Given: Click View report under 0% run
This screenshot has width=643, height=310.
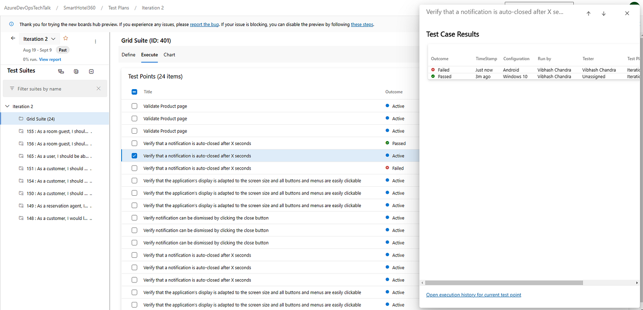Looking at the screenshot, I should (50, 59).
